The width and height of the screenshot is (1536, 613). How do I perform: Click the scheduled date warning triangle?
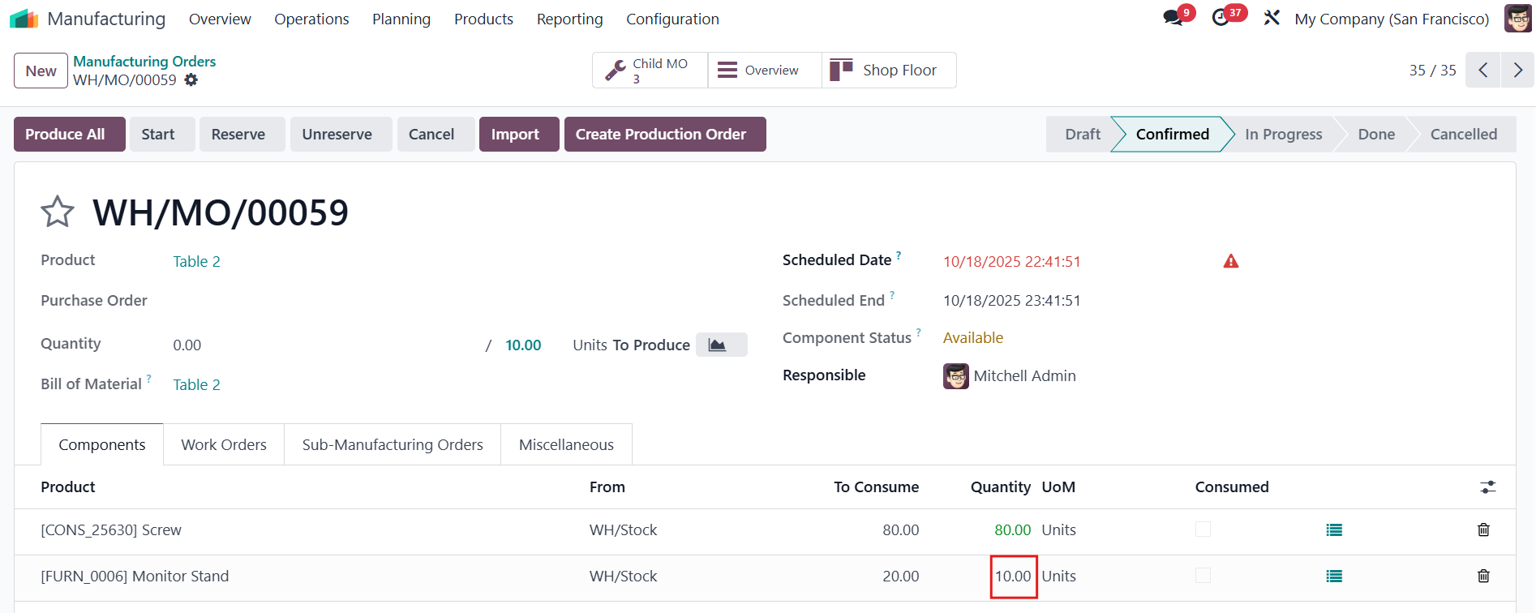tap(1230, 261)
